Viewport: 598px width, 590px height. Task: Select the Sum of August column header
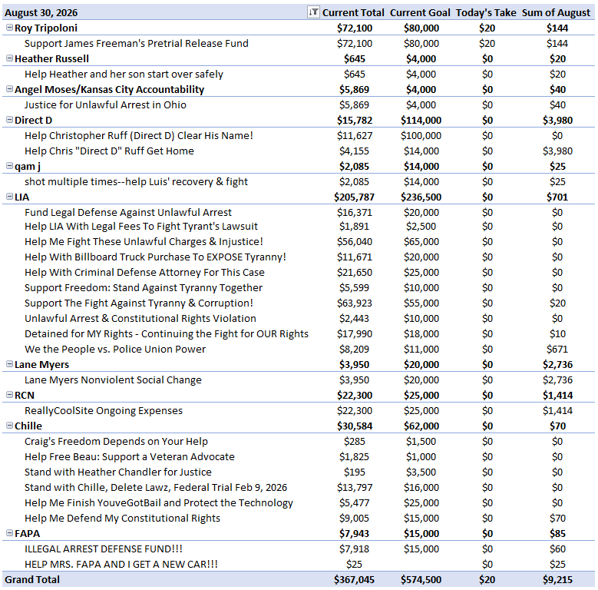[556, 12]
